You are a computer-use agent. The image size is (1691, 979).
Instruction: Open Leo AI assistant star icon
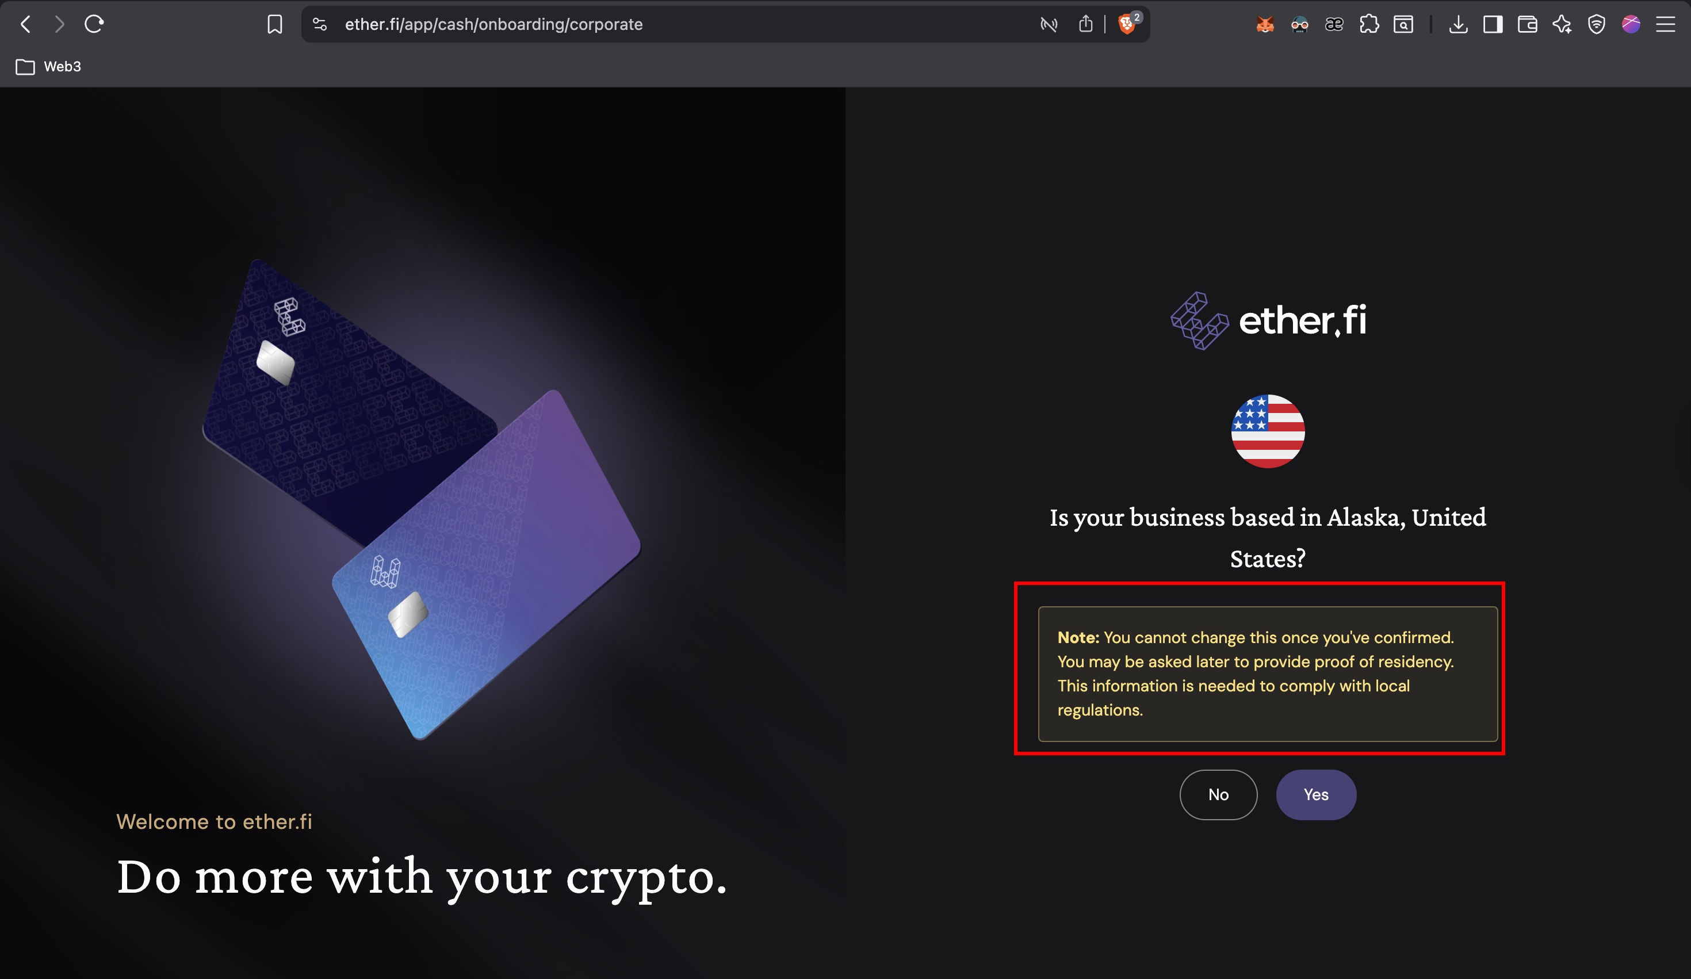pos(1562,25)
